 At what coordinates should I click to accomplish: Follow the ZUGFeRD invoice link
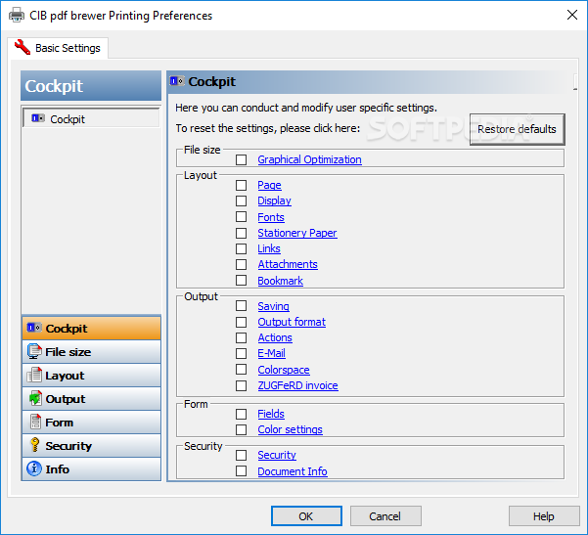click(297, 385)
